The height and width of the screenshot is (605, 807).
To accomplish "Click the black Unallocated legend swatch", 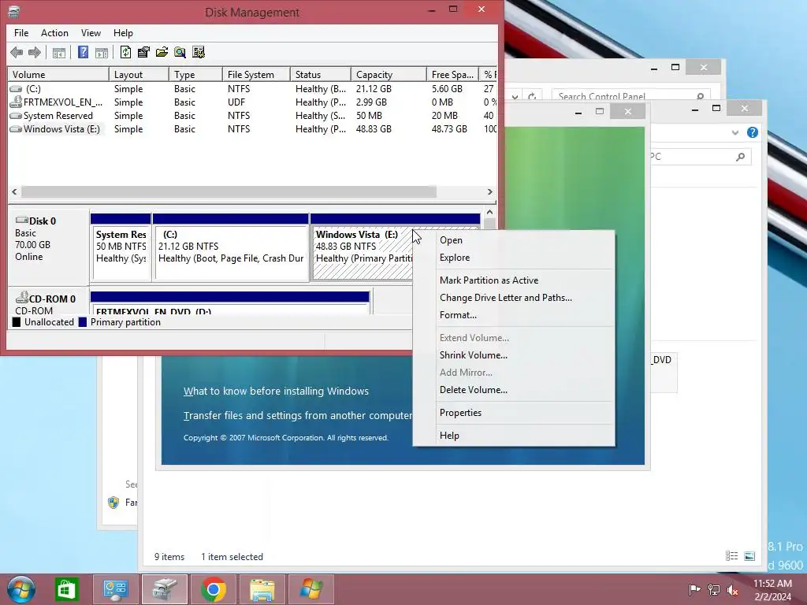I will pyautogui.click(x=17, y=322).
